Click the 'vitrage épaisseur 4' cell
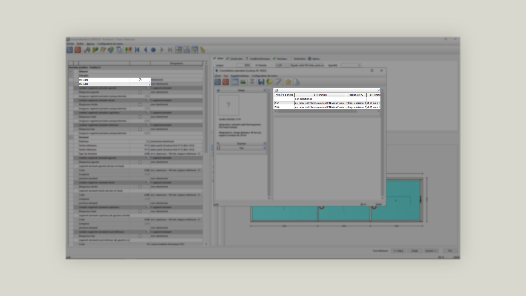Viewport: 526px width, 296px height. (356, 103)
